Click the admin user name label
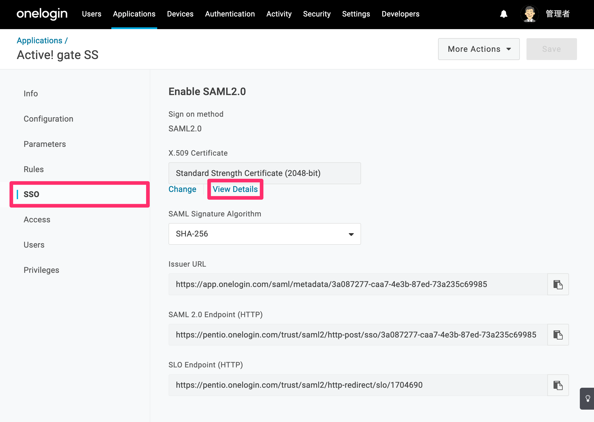594x422 pixels. [x=558, y=14]
